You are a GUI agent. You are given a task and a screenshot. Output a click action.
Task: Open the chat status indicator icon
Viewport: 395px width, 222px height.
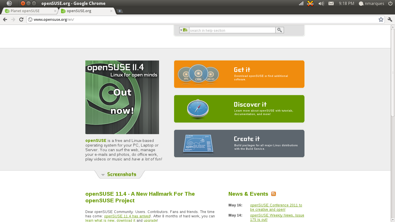click(310, 3)
